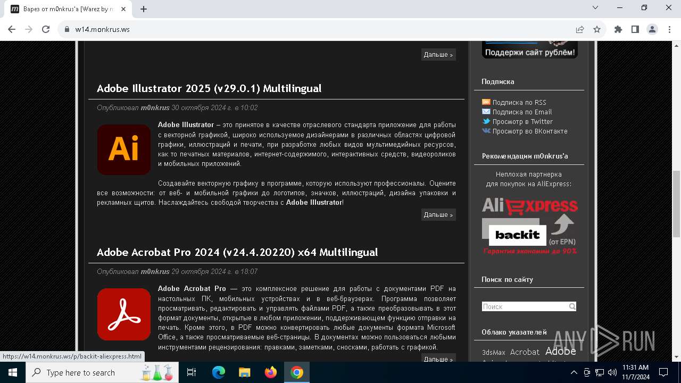Viewport: 681px width, 383px height.
Task: Open Adobe Illustrator 2025 post title
Action: point(209,88)
